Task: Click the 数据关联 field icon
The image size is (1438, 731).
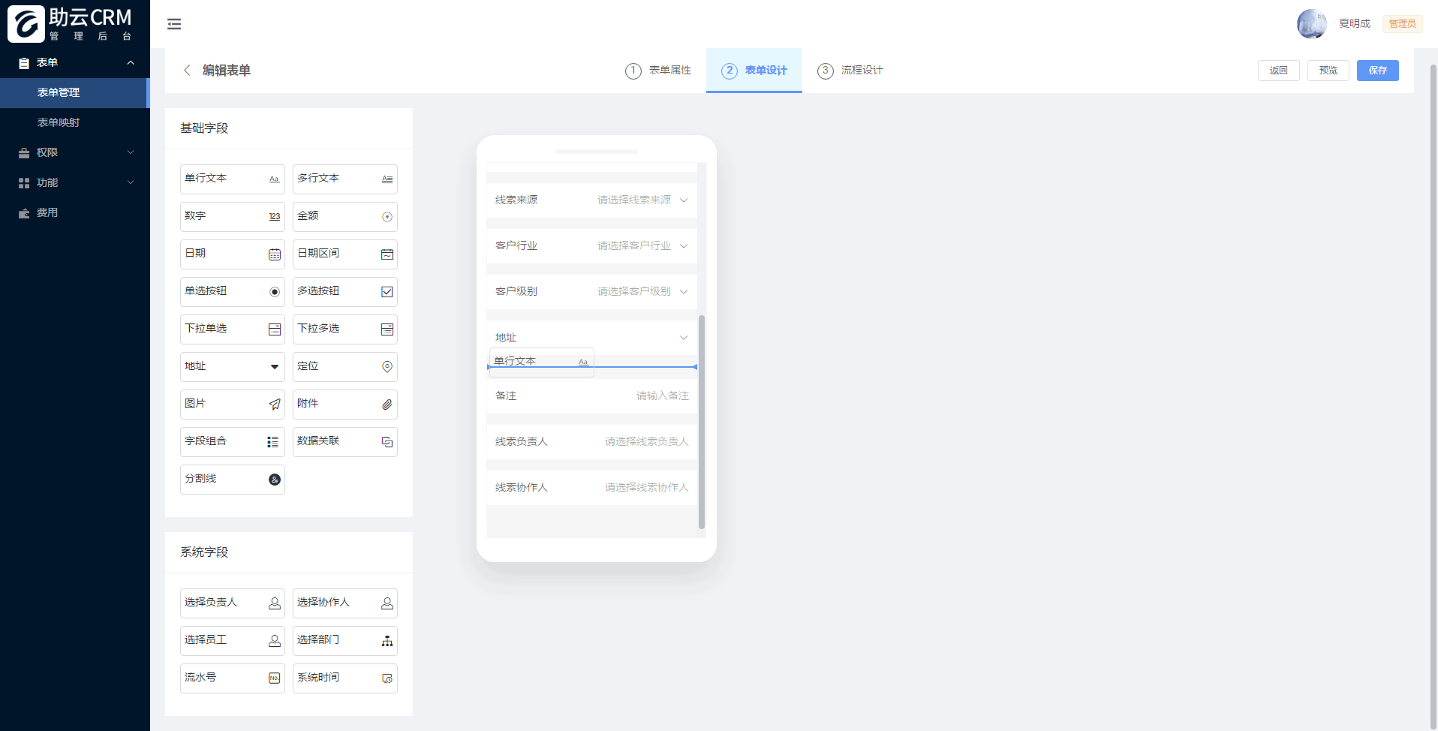Action: click(387, 442)
